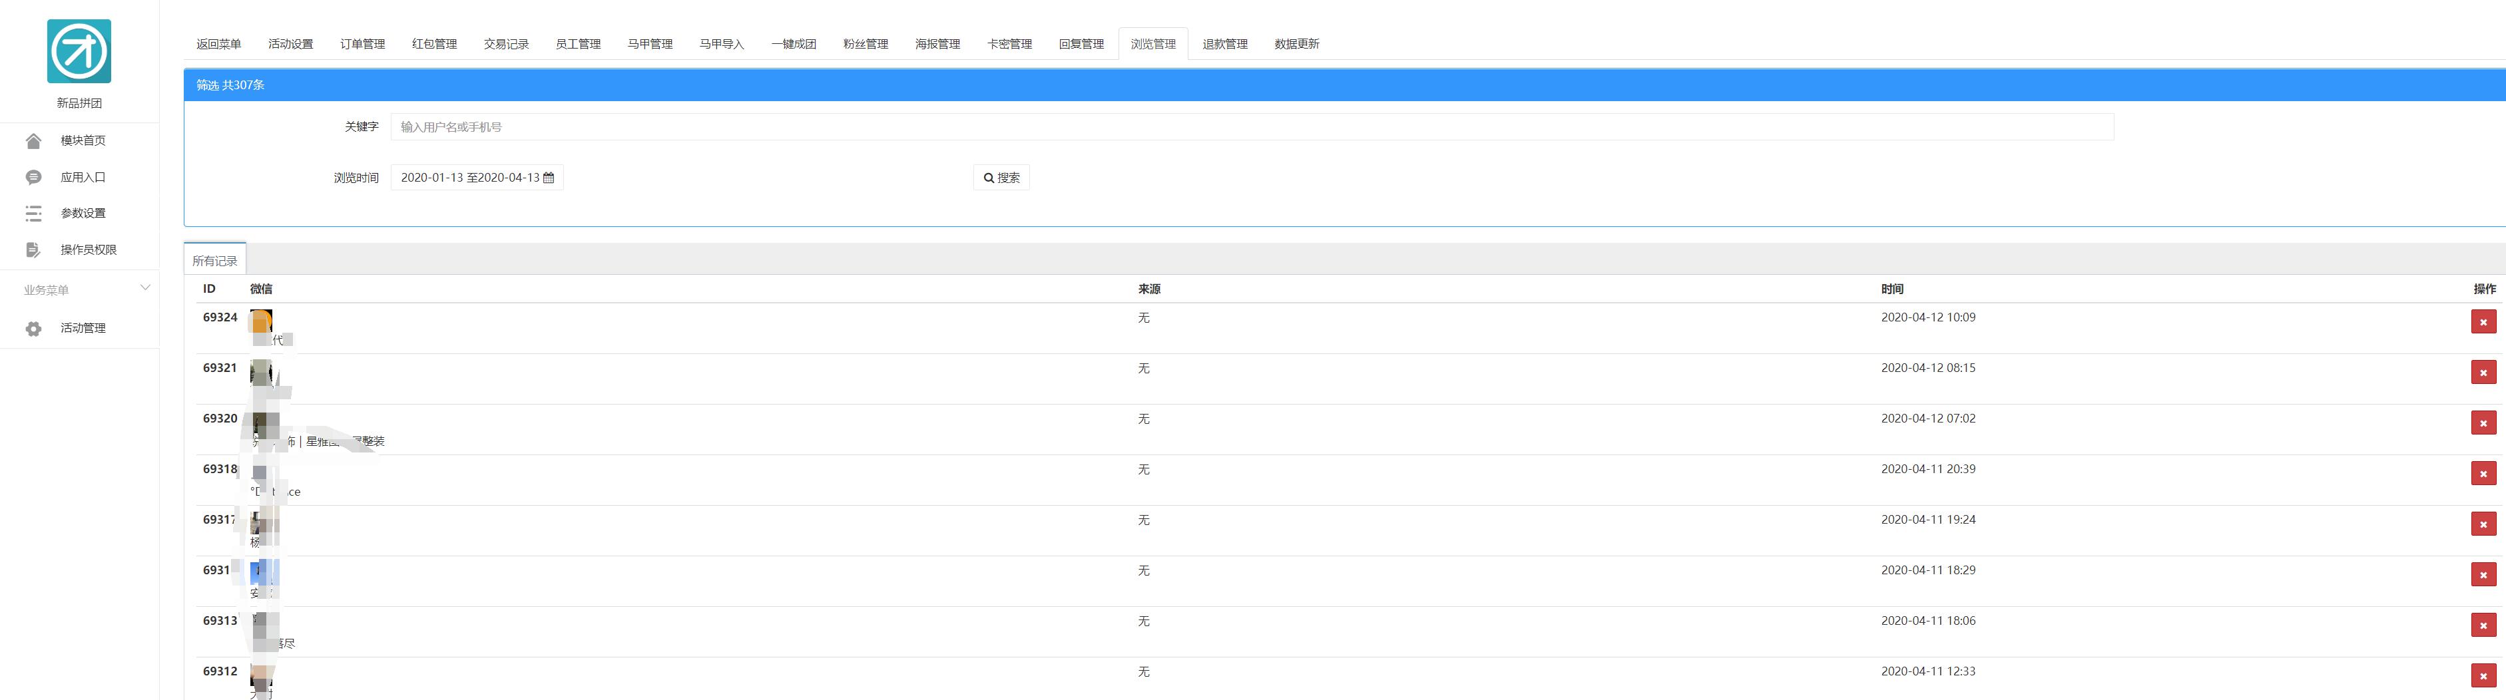Go to the 数据更新 tab
This screenshot has width=2506, height=700.
(1297, 44)
